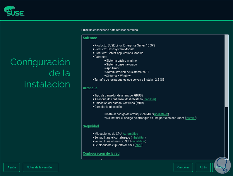The width and height of the screenshot is (233, 176).
Task: Click 'Configuración de la instalación' title
Action: point(40,73)
